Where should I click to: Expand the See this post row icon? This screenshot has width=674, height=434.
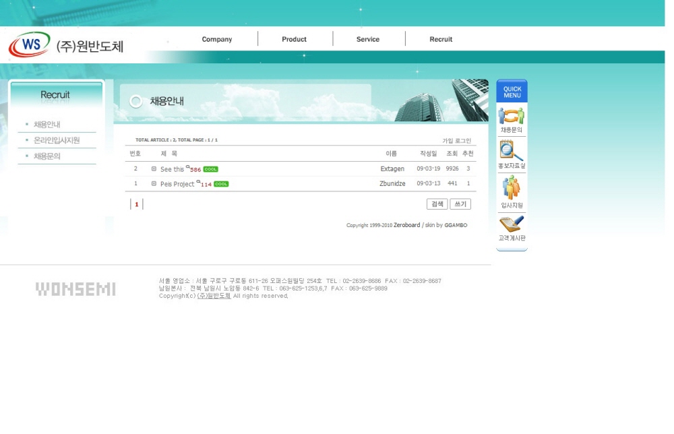click(x=154, y=169)
